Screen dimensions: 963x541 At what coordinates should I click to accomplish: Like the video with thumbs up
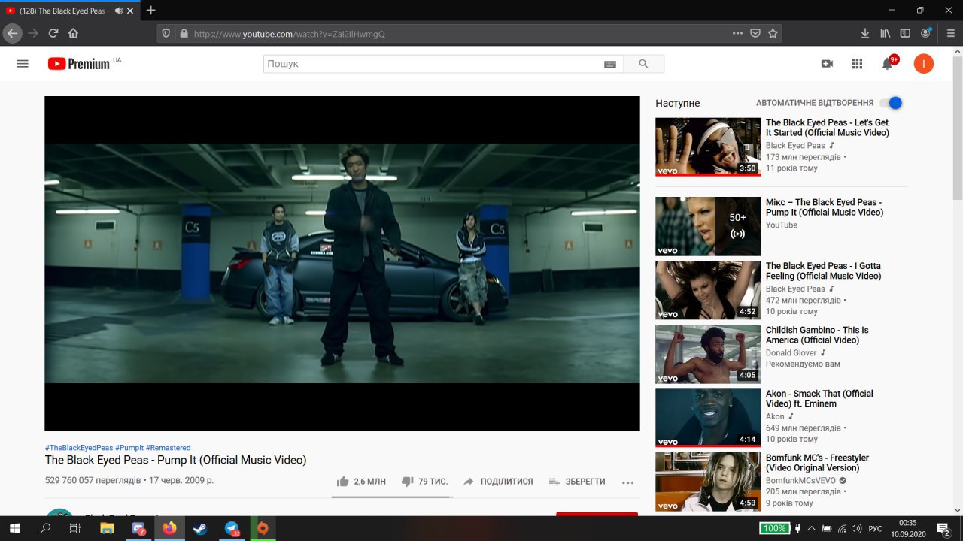coord(361,482)
